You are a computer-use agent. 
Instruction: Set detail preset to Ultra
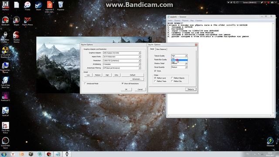pyautogui.click(x=116, y=75)
